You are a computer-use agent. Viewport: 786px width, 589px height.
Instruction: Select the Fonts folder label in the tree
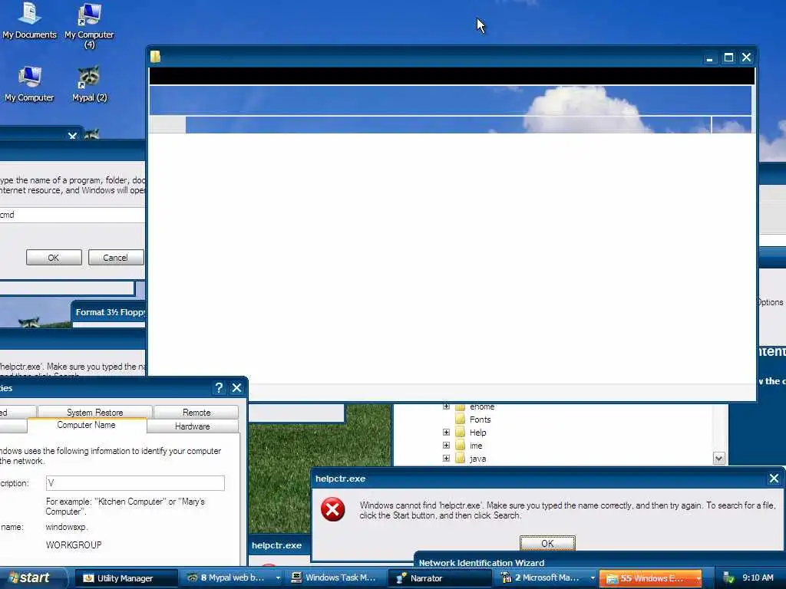[x=480, y=420]
